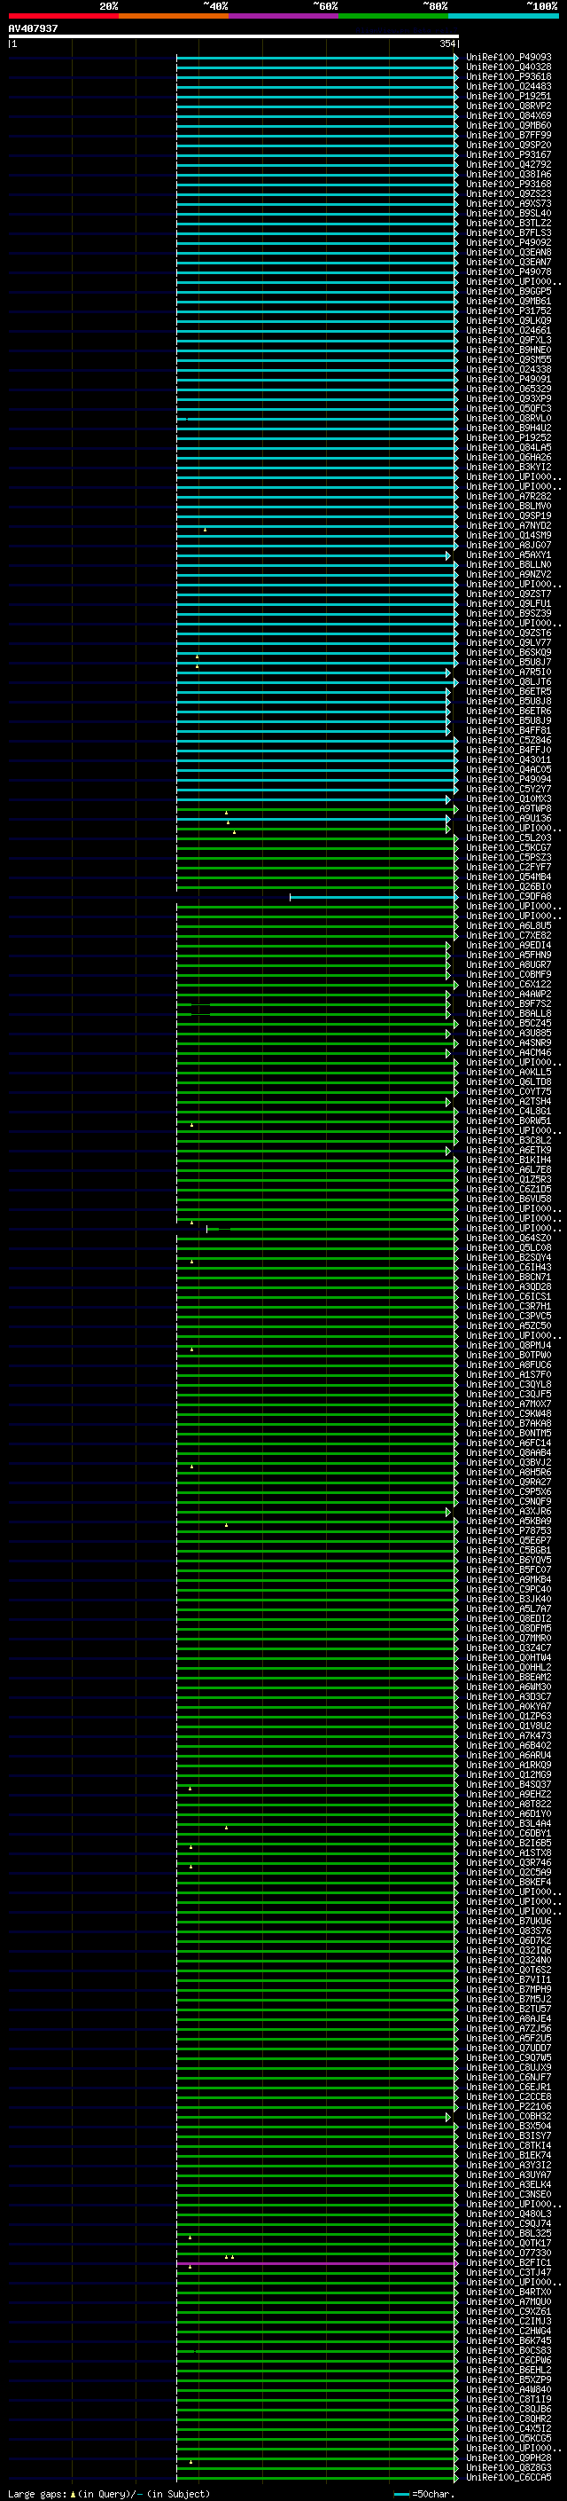Open hit UniRef100_P93618
The image size is (567, 2501).
(509, 76)
